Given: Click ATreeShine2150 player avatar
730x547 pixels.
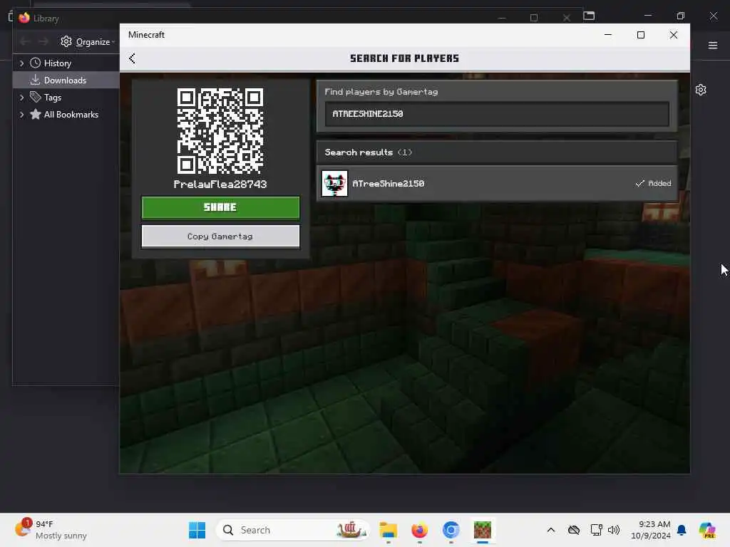Looking at the screenshot, I should point(334,183).
